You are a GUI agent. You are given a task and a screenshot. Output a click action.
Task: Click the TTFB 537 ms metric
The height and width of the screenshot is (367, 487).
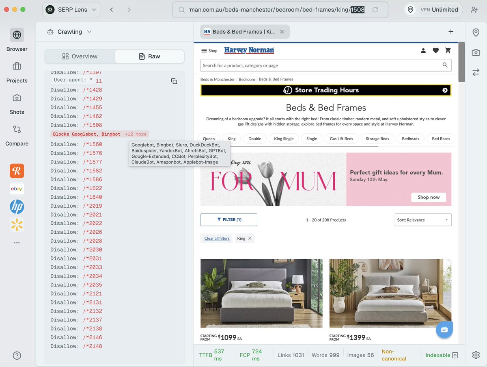(x=212, y=355)
